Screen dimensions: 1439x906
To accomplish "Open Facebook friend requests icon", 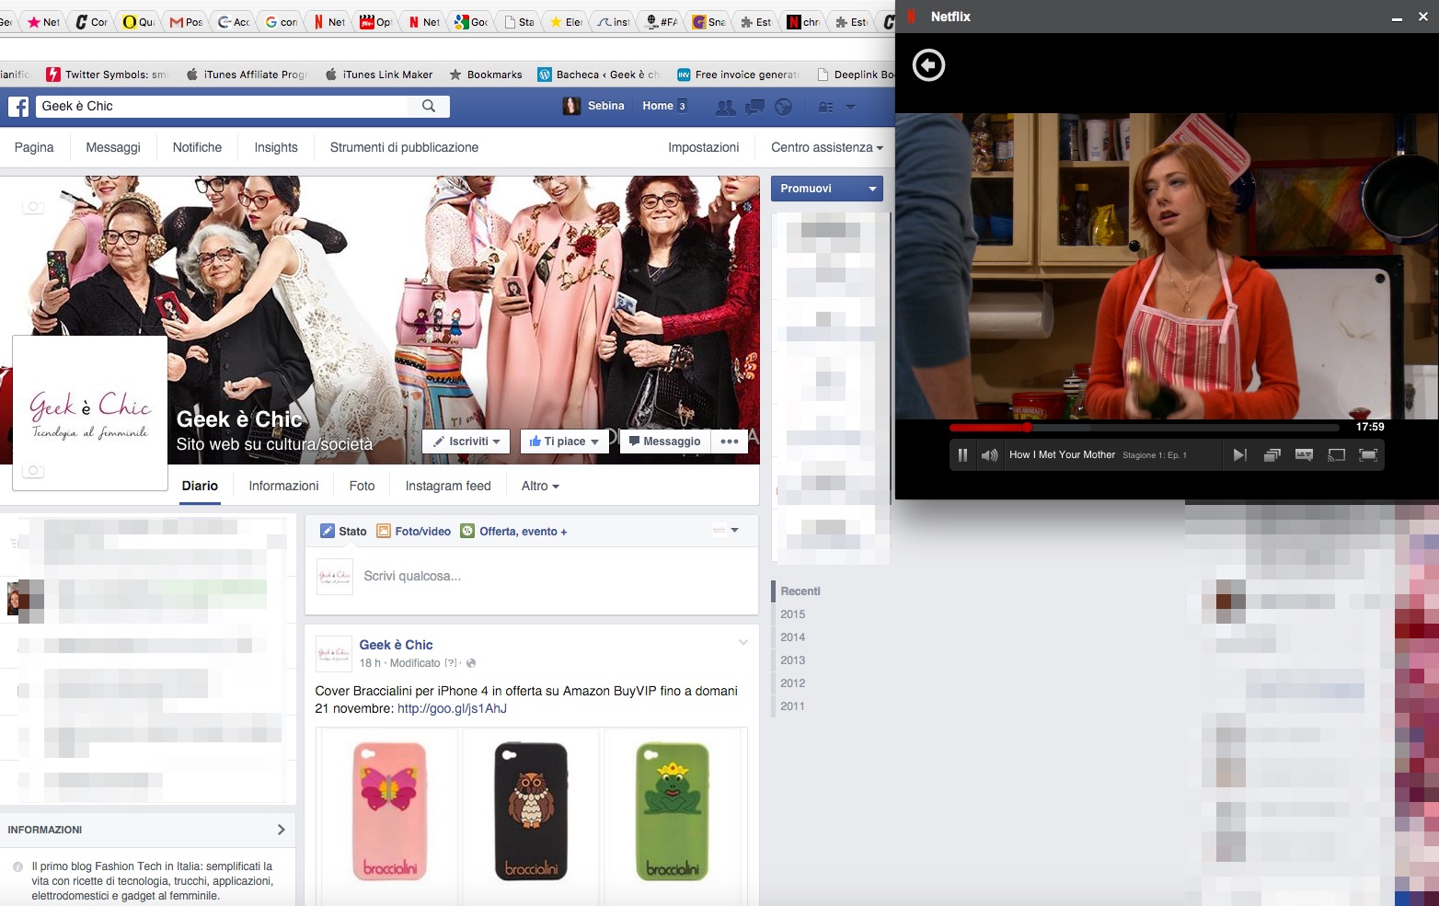I will point(726,107).
